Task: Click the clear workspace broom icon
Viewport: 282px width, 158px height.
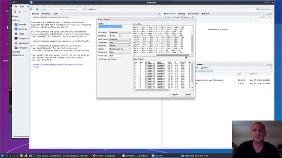Action: [193, 17]
